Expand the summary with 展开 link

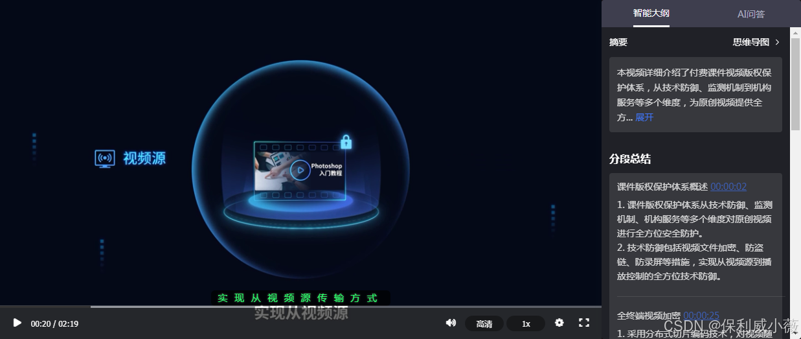pyautogui.click(x=644, y=117)
